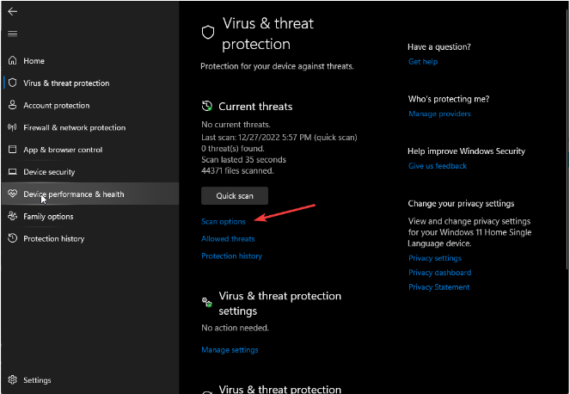Click the App & browser control icon
The image size is (570, 394).
pos(12,150)
